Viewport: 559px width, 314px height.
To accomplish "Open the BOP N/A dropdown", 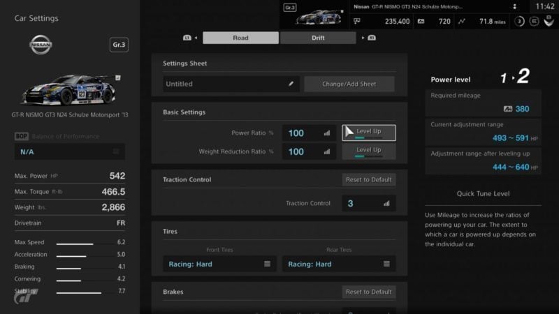I will pyautogui.click(x=69, y=152).
